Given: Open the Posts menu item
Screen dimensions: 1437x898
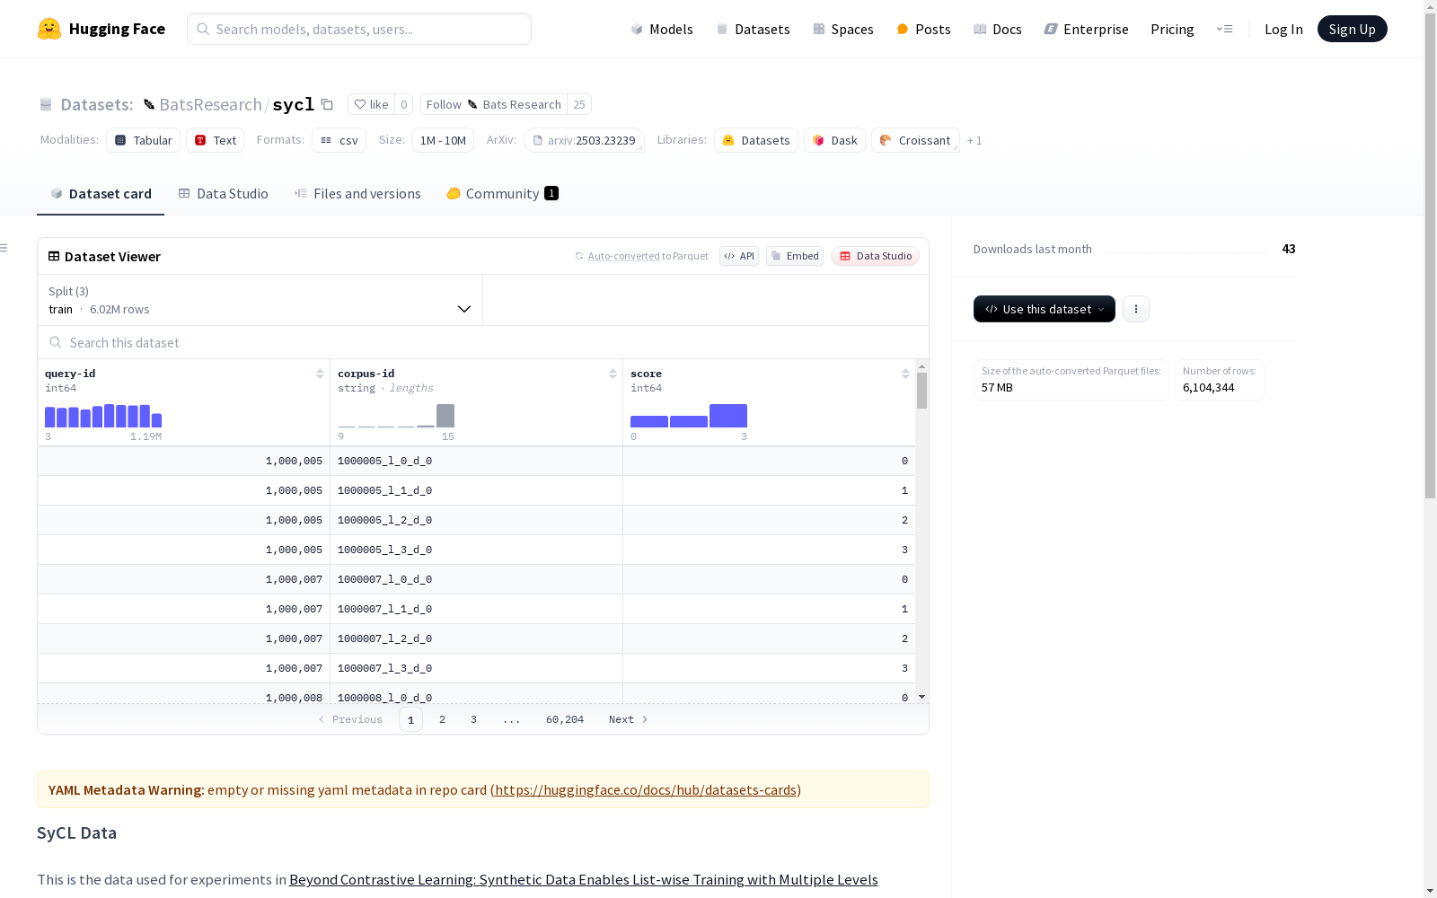Looking at the screenshot, I should click(x=923, y=29).
